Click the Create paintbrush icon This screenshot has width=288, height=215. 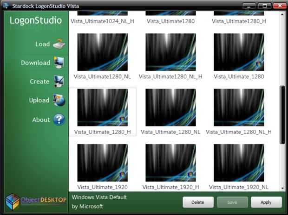59,81
